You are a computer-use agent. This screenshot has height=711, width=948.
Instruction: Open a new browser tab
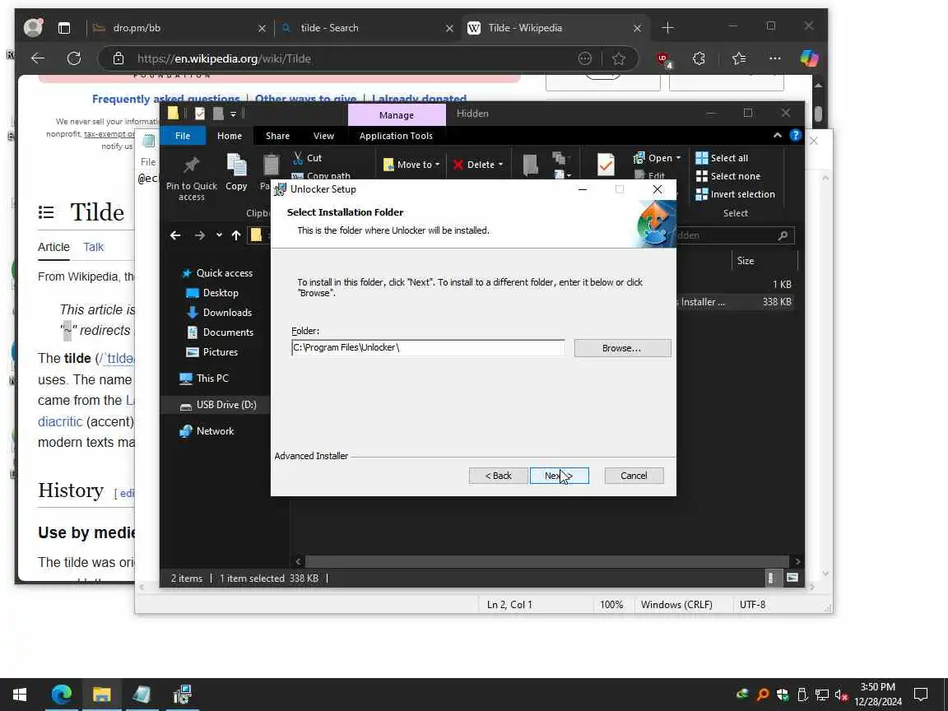pos(667,28)
